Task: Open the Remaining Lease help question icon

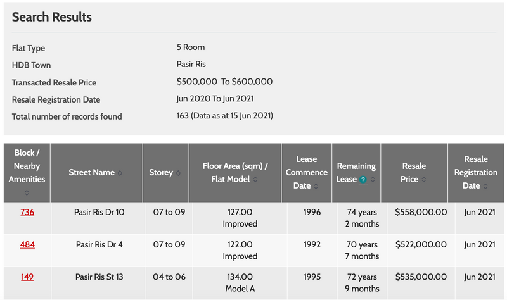Action: 363,180
